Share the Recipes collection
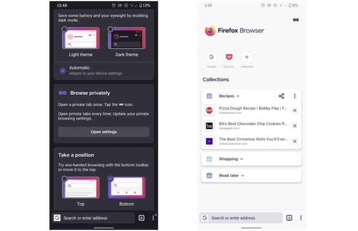Viewport: 358px width, 231px height. (x=281, y=96)
